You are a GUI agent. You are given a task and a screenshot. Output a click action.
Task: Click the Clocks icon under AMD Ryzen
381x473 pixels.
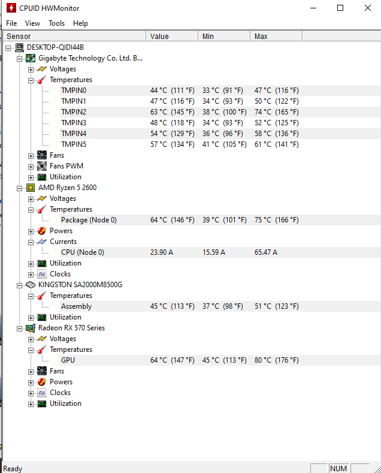[42, 274]
